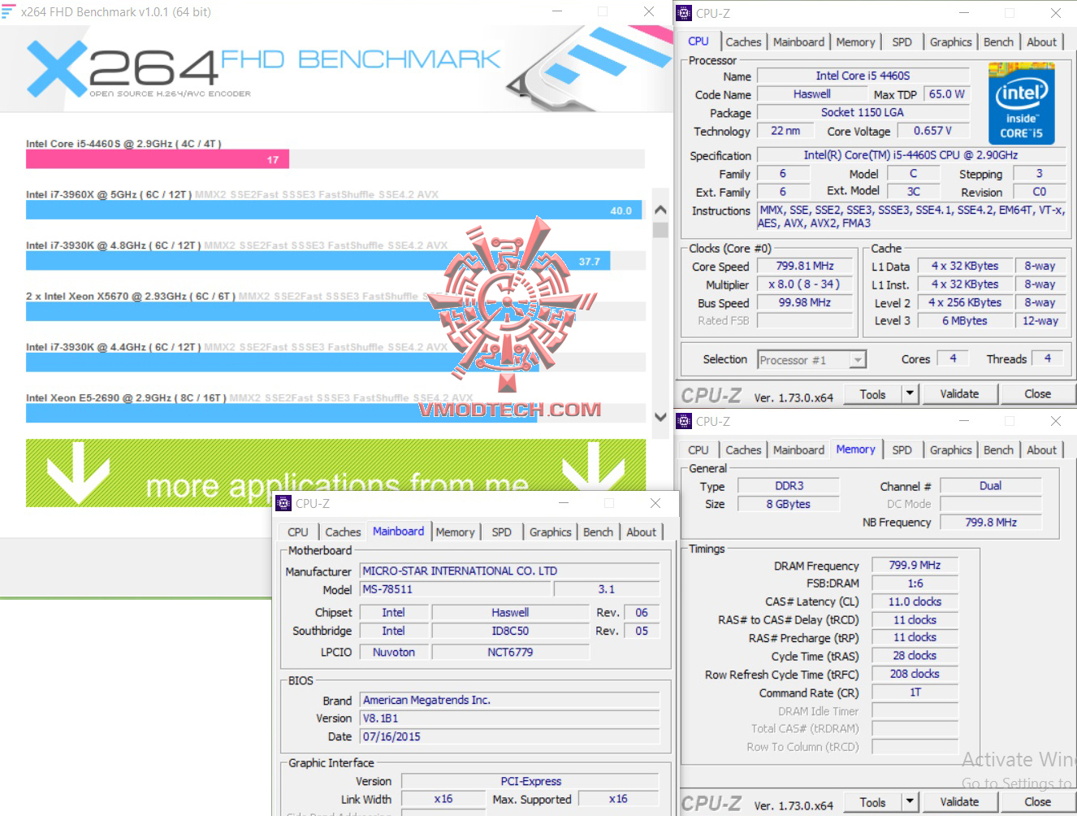1077x816 pixels.
Task: Click the down arrow of the benchmark list scrollbar
Action: pos(660,416)
